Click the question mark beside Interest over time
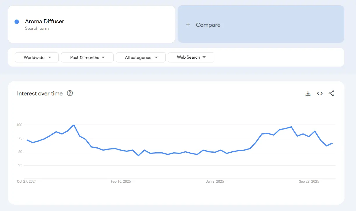This screenshot has height=211, width=356. [70, 93]
